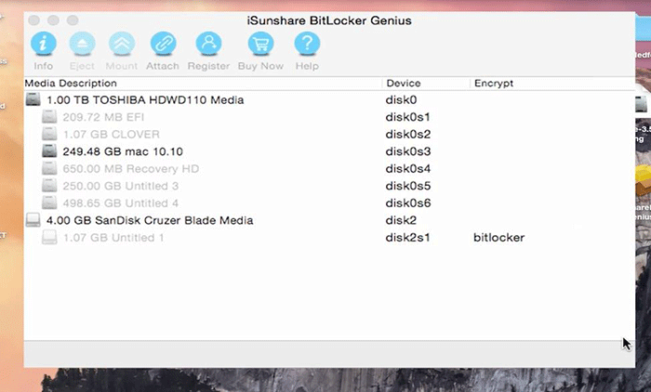Click the Info label under the toolbar icon
651x392 pixels.
(43, 66)
